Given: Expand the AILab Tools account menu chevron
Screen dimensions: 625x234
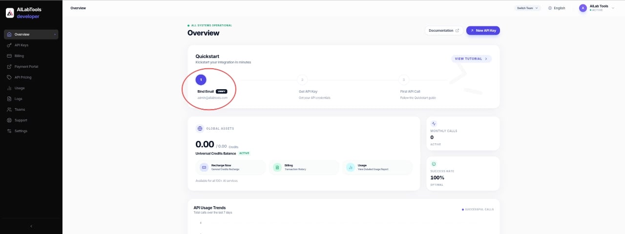Looking at the screenshot, I should click(x=613, y=8).
